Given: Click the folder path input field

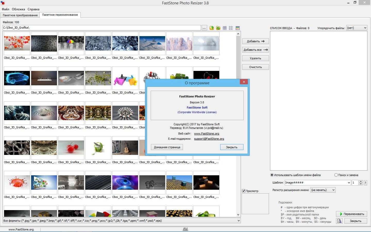Looking at the screenshot, I should pyautogui.click(x=102, y=28).
